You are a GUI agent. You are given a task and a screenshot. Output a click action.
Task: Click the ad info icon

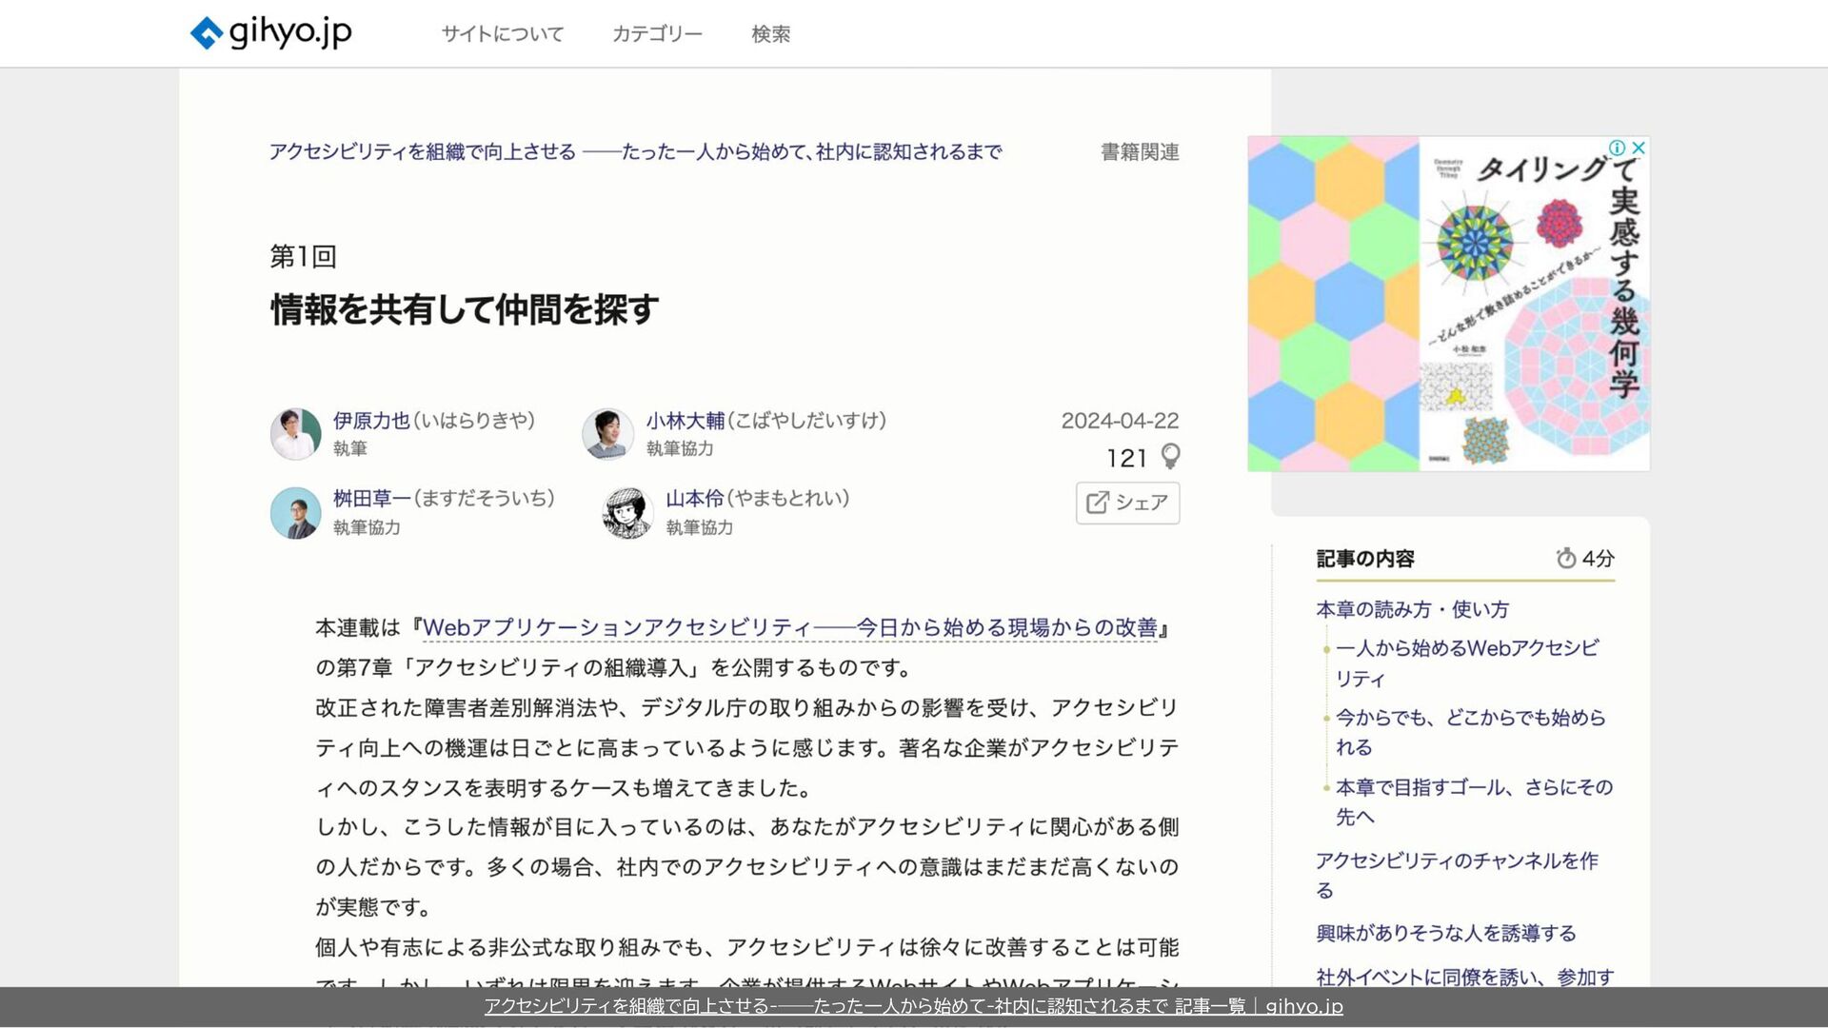point(1617,148)
